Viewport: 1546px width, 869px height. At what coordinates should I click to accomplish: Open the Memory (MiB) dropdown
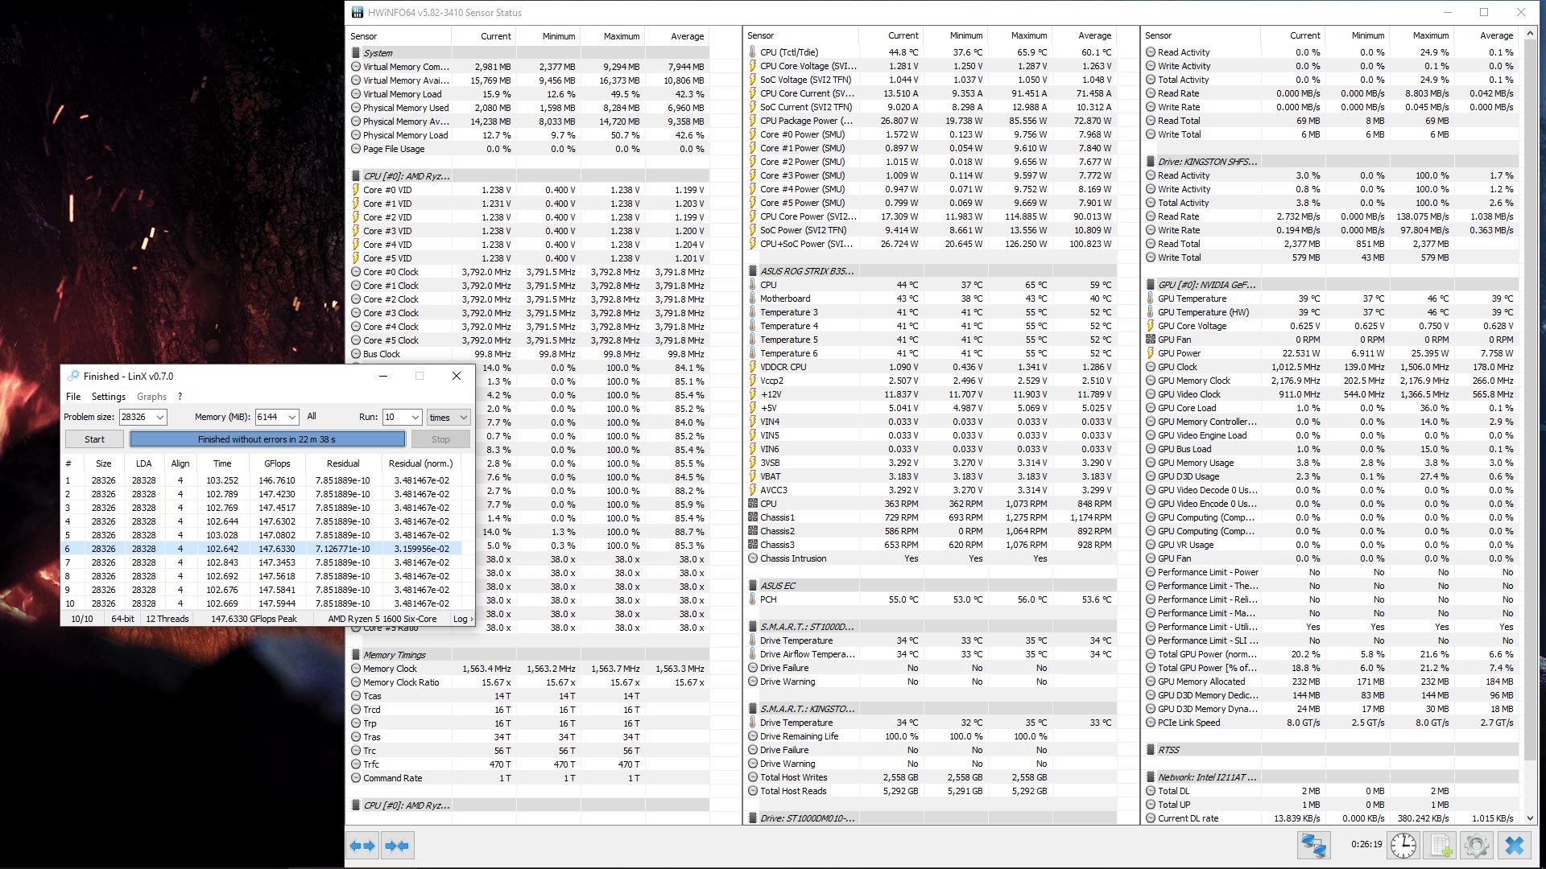[291, 417]
